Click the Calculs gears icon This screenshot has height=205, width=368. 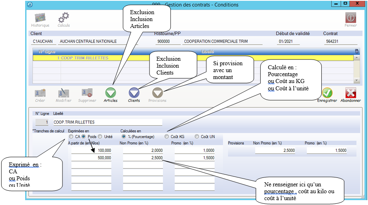[63, 18]
